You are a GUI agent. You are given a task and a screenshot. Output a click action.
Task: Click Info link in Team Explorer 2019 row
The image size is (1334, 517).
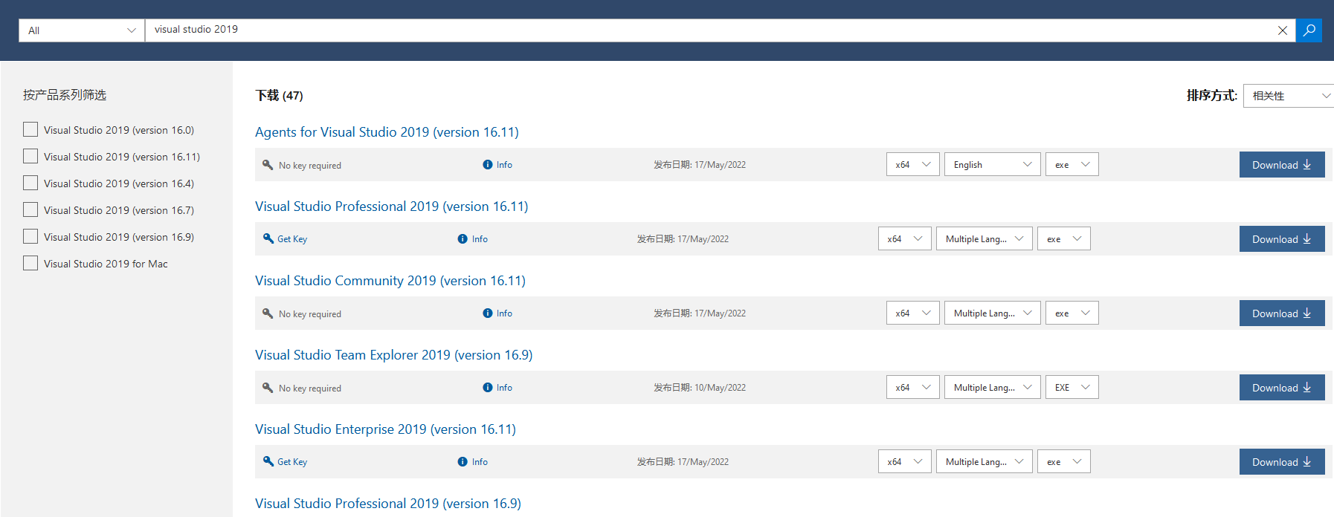(x=504, y=388)
